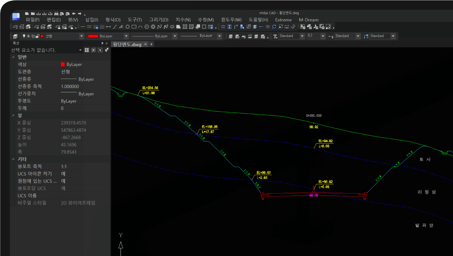
Task: Click the Open folder icon in quick access
Action: click(x=33, y=13)
